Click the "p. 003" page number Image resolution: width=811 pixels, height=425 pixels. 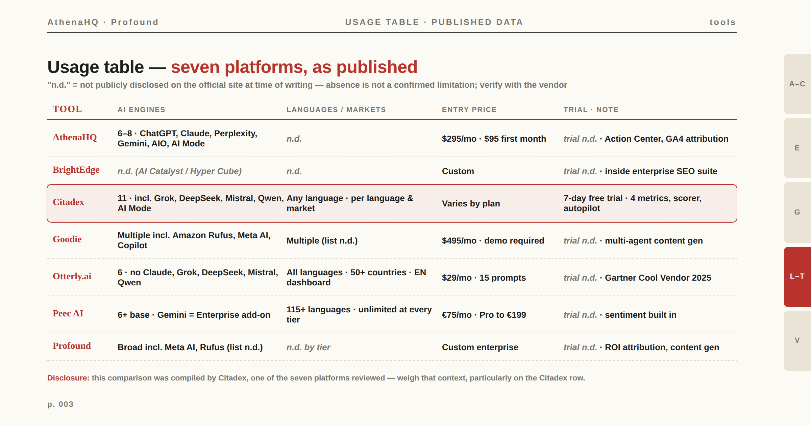coord(60,404)
